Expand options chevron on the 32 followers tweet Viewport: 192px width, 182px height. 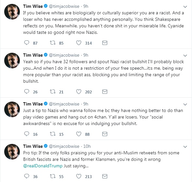(185, 55)
